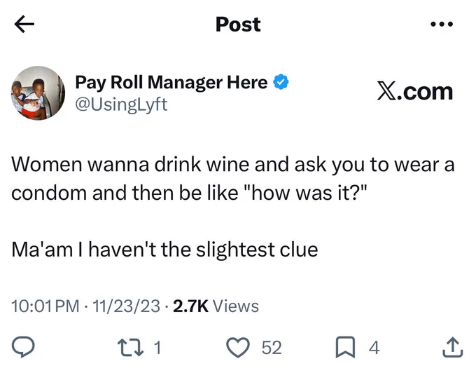The height and width of the screenshot is (387, 476).
Task: Click the repost count of 1
Action: tap(157, 347)
